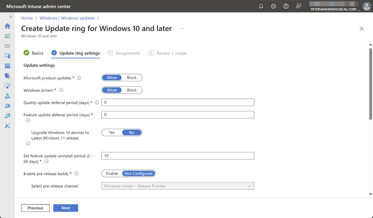Click the Help question mark icon

[x=286, y=6]
